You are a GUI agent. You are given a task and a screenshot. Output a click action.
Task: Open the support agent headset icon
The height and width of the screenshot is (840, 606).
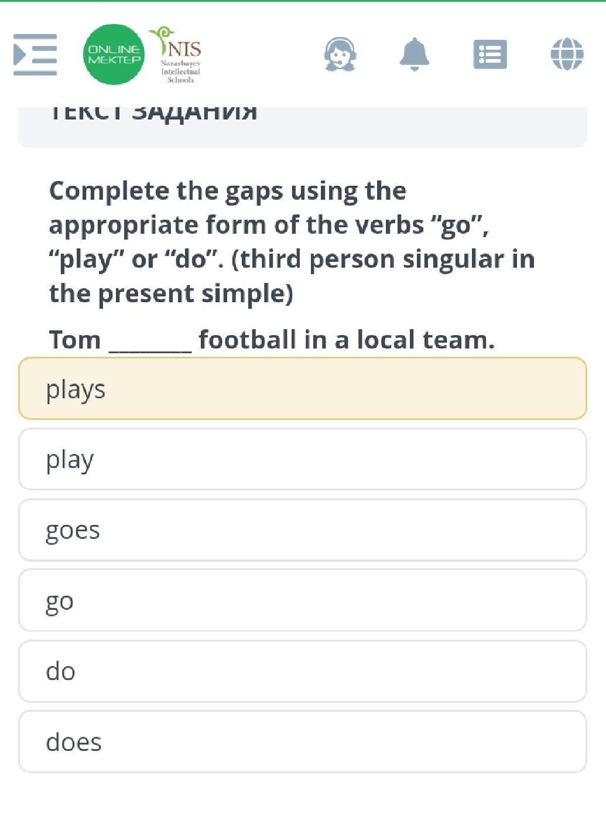click(x=340, y=54)
